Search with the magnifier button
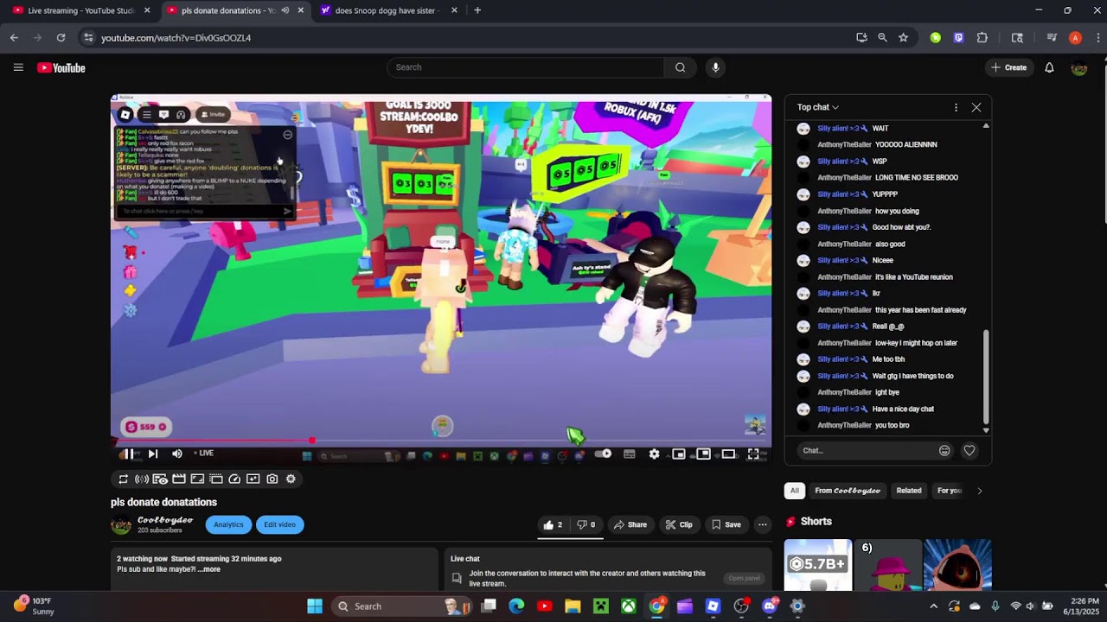The image size is (1107, 622). (x=680, y=67)
